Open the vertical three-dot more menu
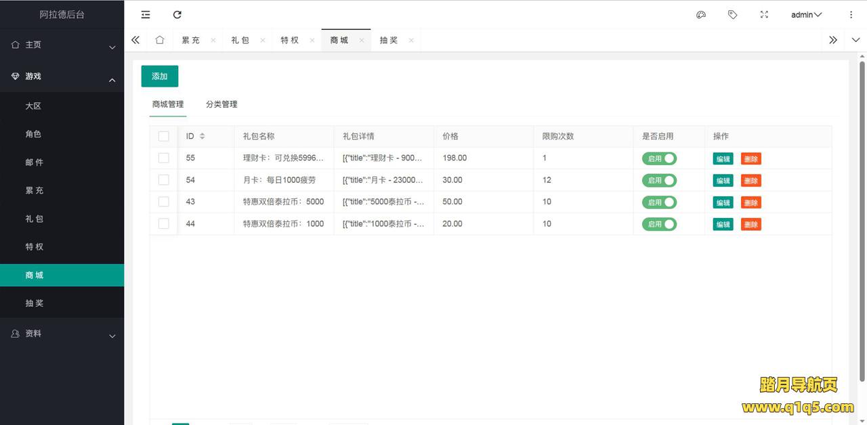Viewport: 867px width, 425px height. pyautogui.click(x=851, y=15)
